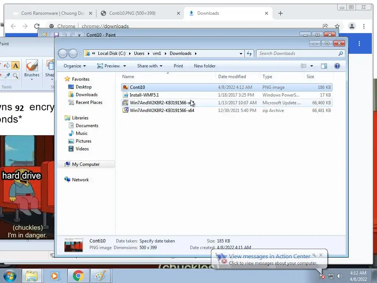Click Local Disk (C:) in address path

(x=112, y=53)
